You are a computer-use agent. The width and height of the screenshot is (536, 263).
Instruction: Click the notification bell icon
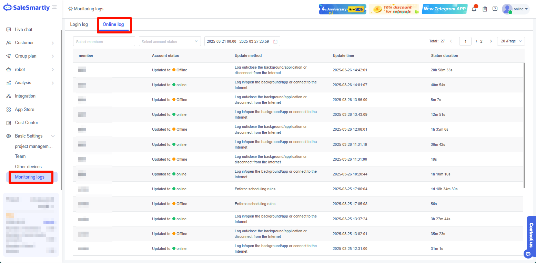pos(474,9)
